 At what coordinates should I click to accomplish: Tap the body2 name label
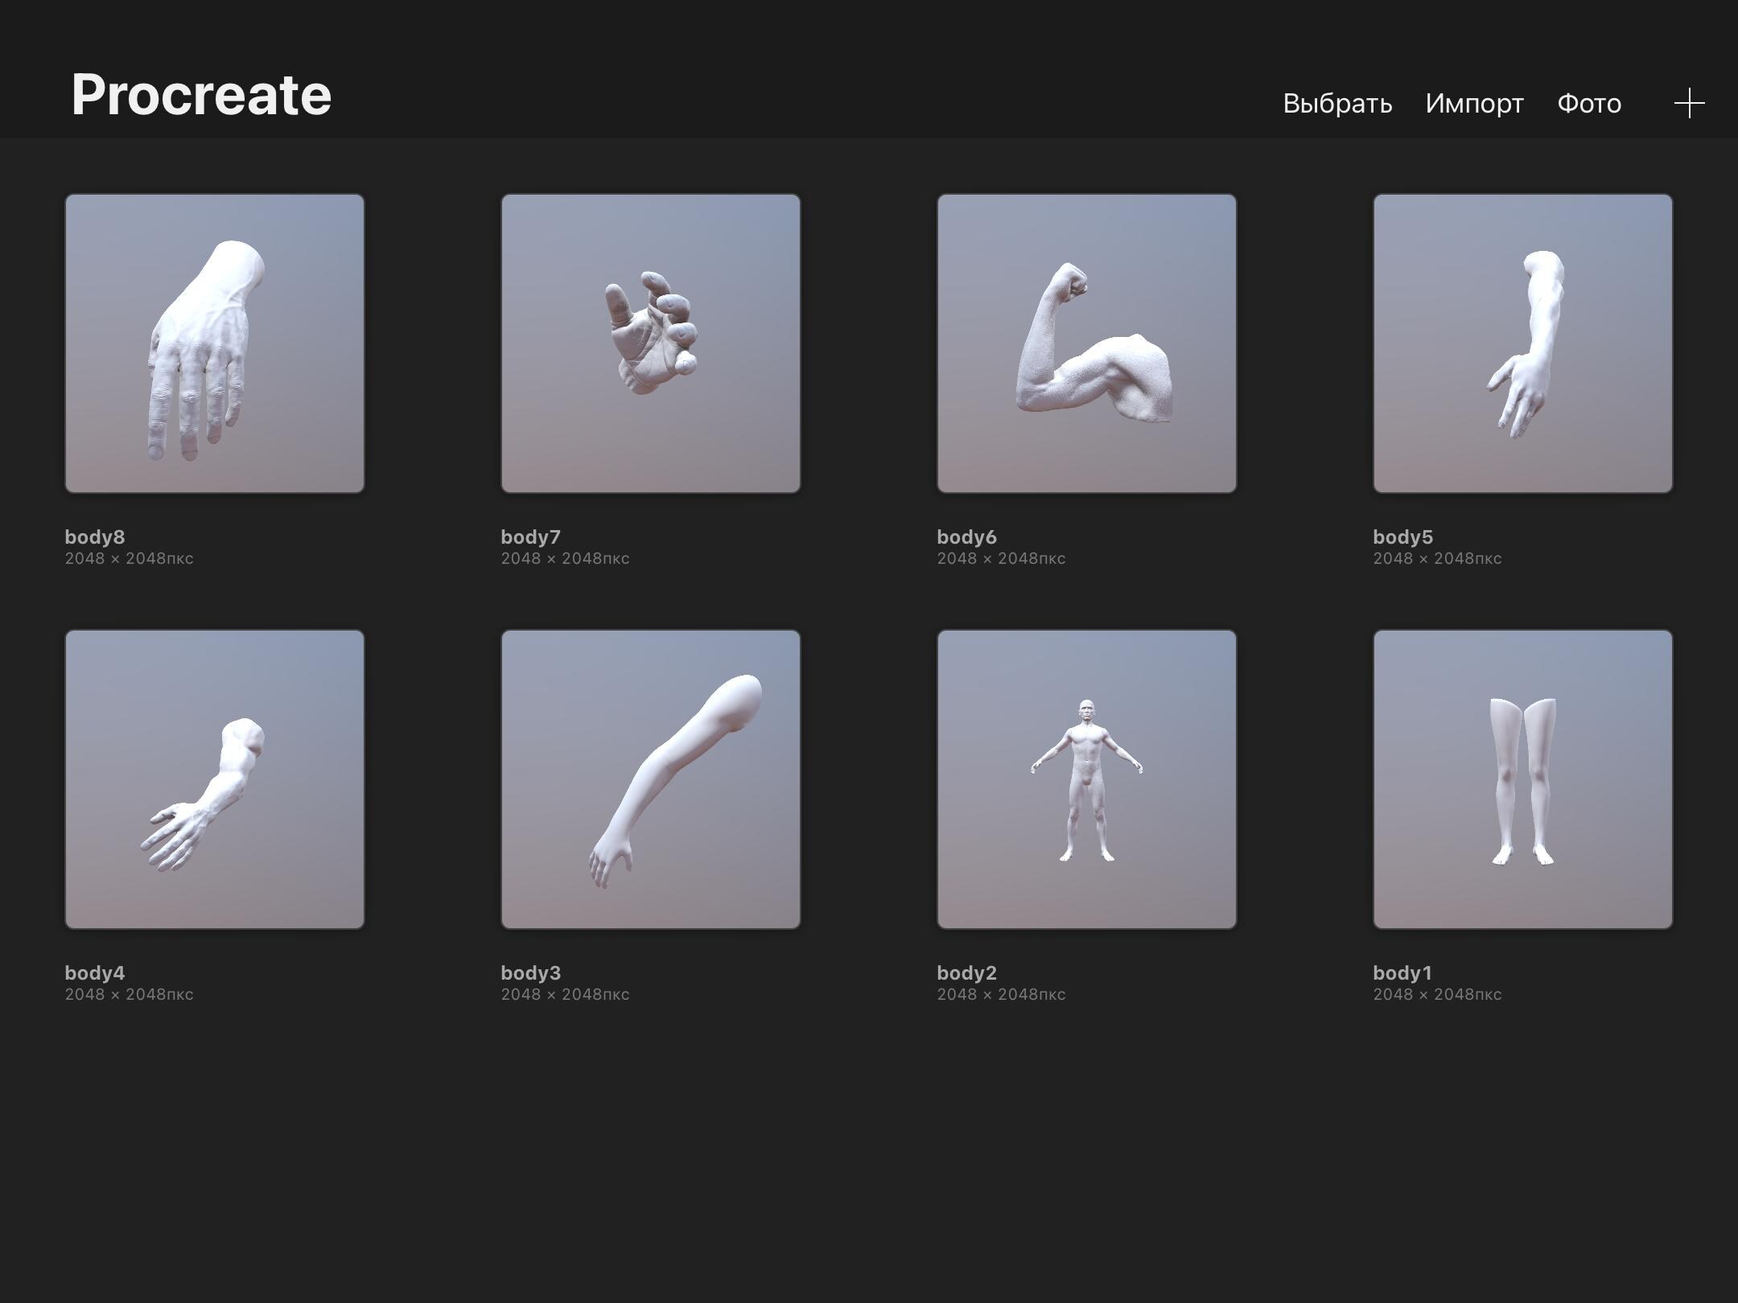pos(967,972)
